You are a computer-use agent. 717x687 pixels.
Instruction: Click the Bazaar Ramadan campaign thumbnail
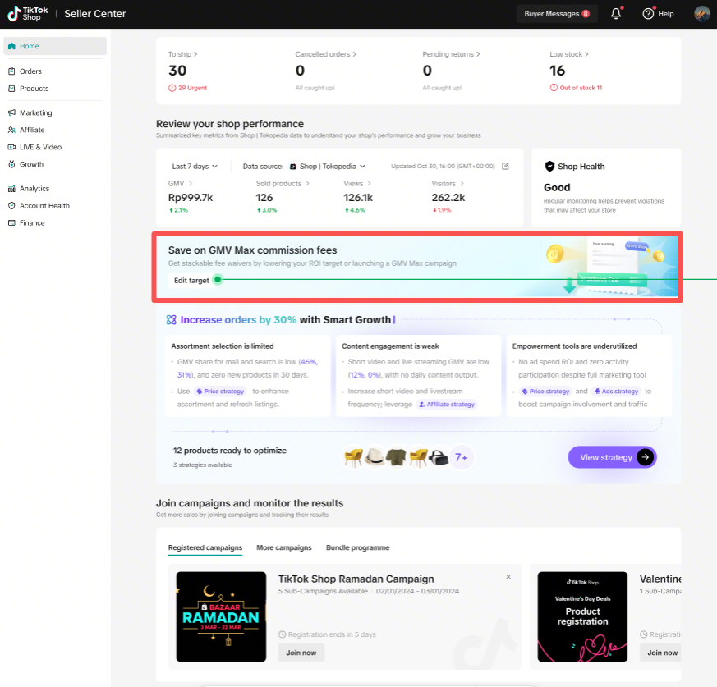pyautogui.click(x=221, y=617)
